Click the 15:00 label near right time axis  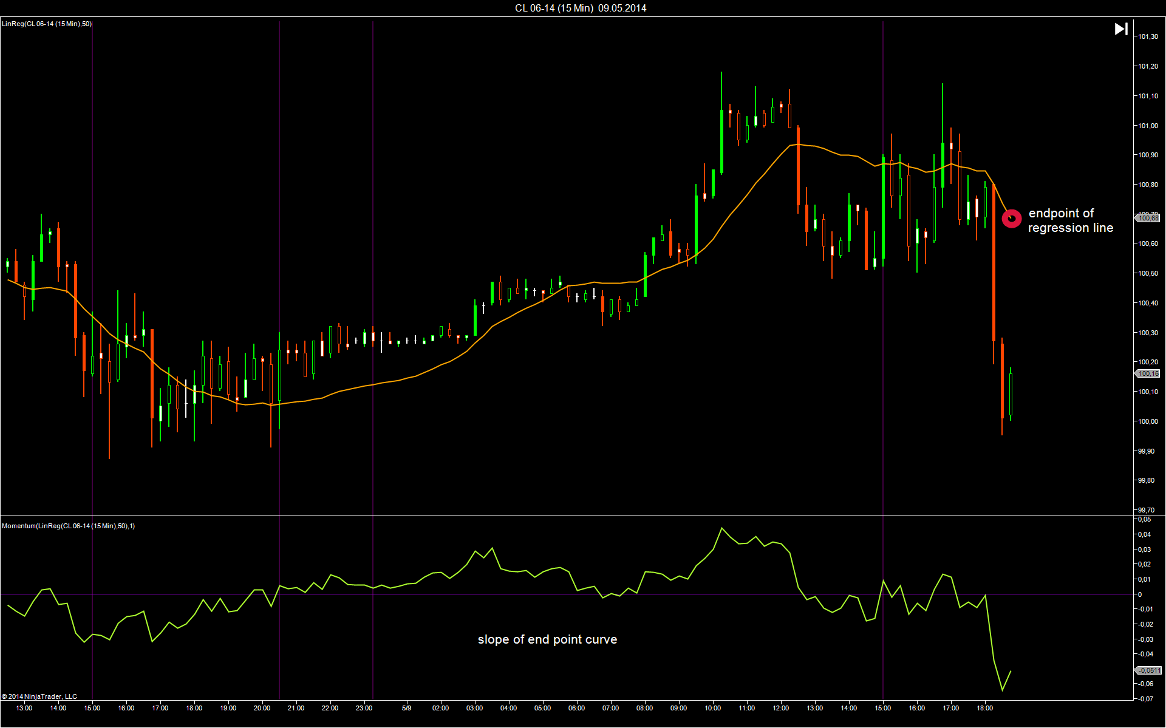click(x=882, y=708)
